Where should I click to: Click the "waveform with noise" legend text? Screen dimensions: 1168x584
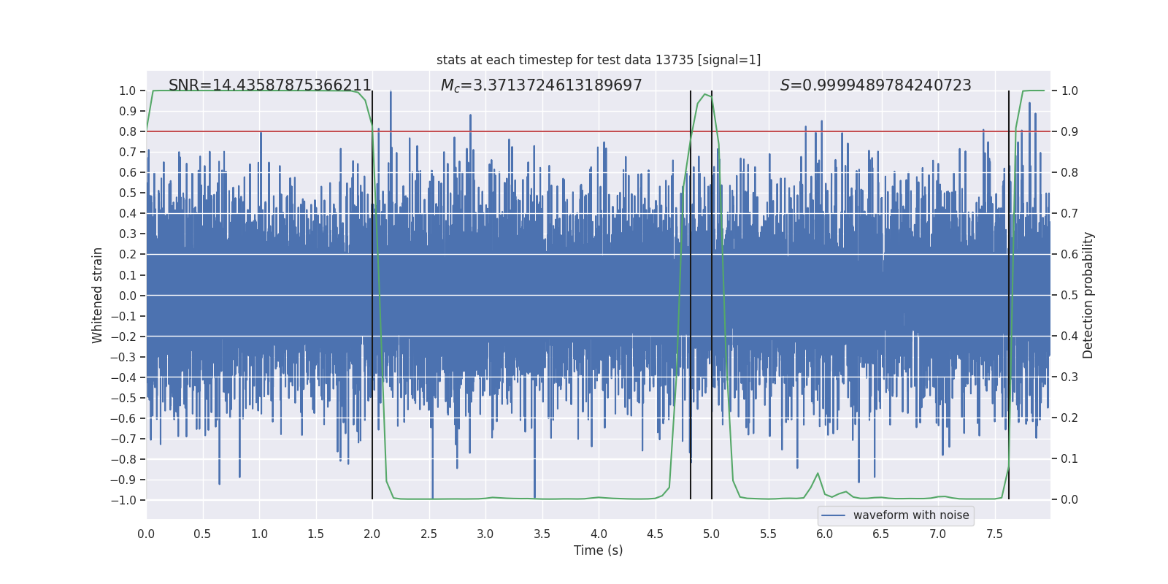(911, 515)
